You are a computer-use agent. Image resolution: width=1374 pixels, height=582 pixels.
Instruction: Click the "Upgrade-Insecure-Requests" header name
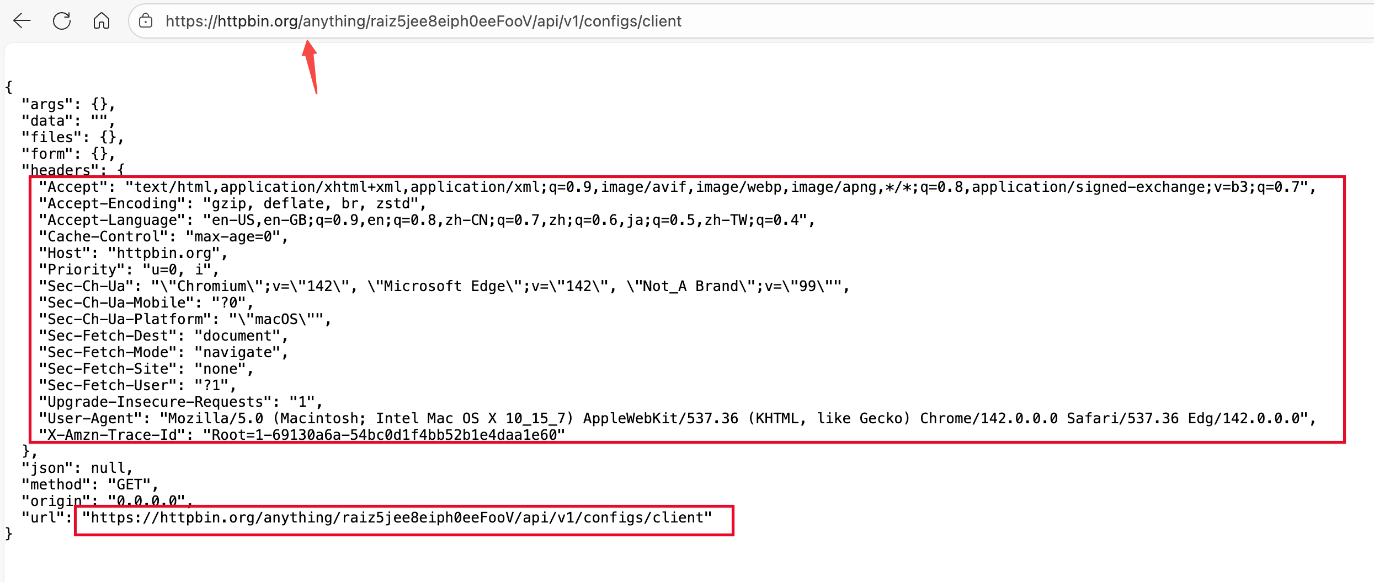click(x=155, y=402)
